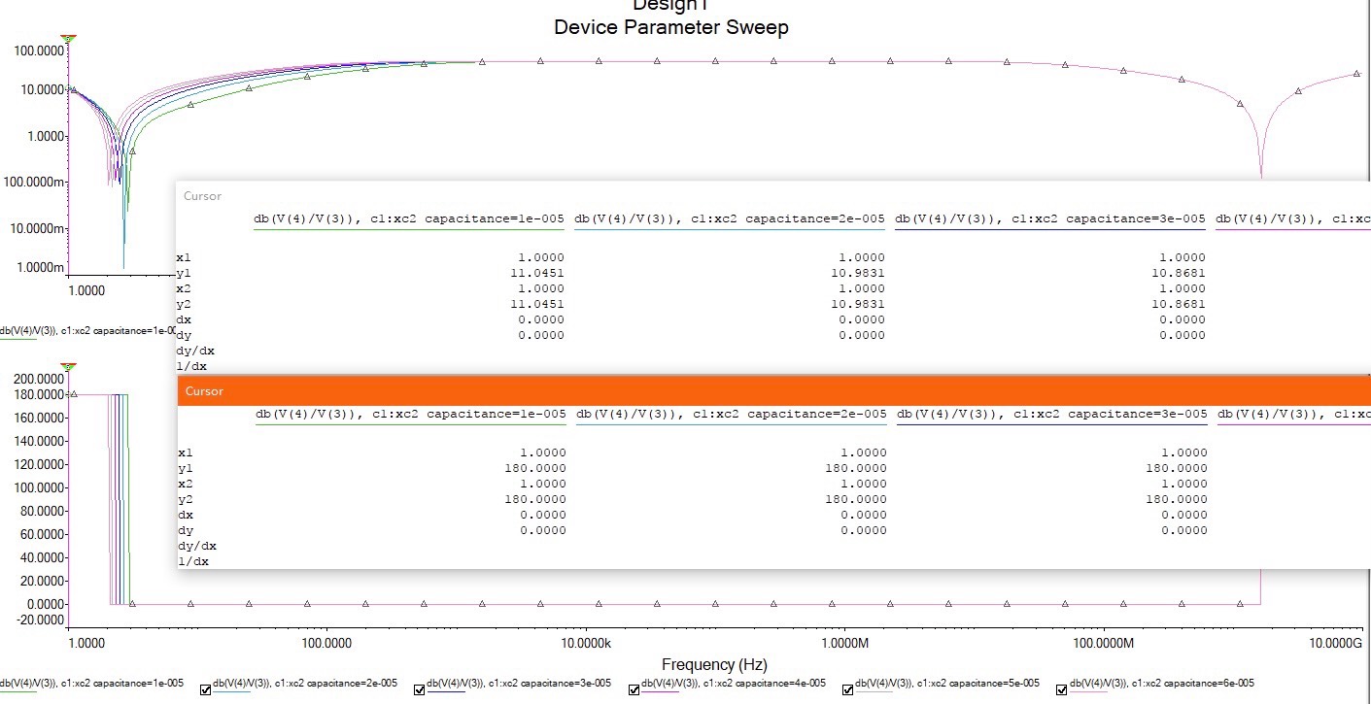Select the cursor marker atop the magnitude graph
The height and width of the screenshot is (704, 1371).
68,39
